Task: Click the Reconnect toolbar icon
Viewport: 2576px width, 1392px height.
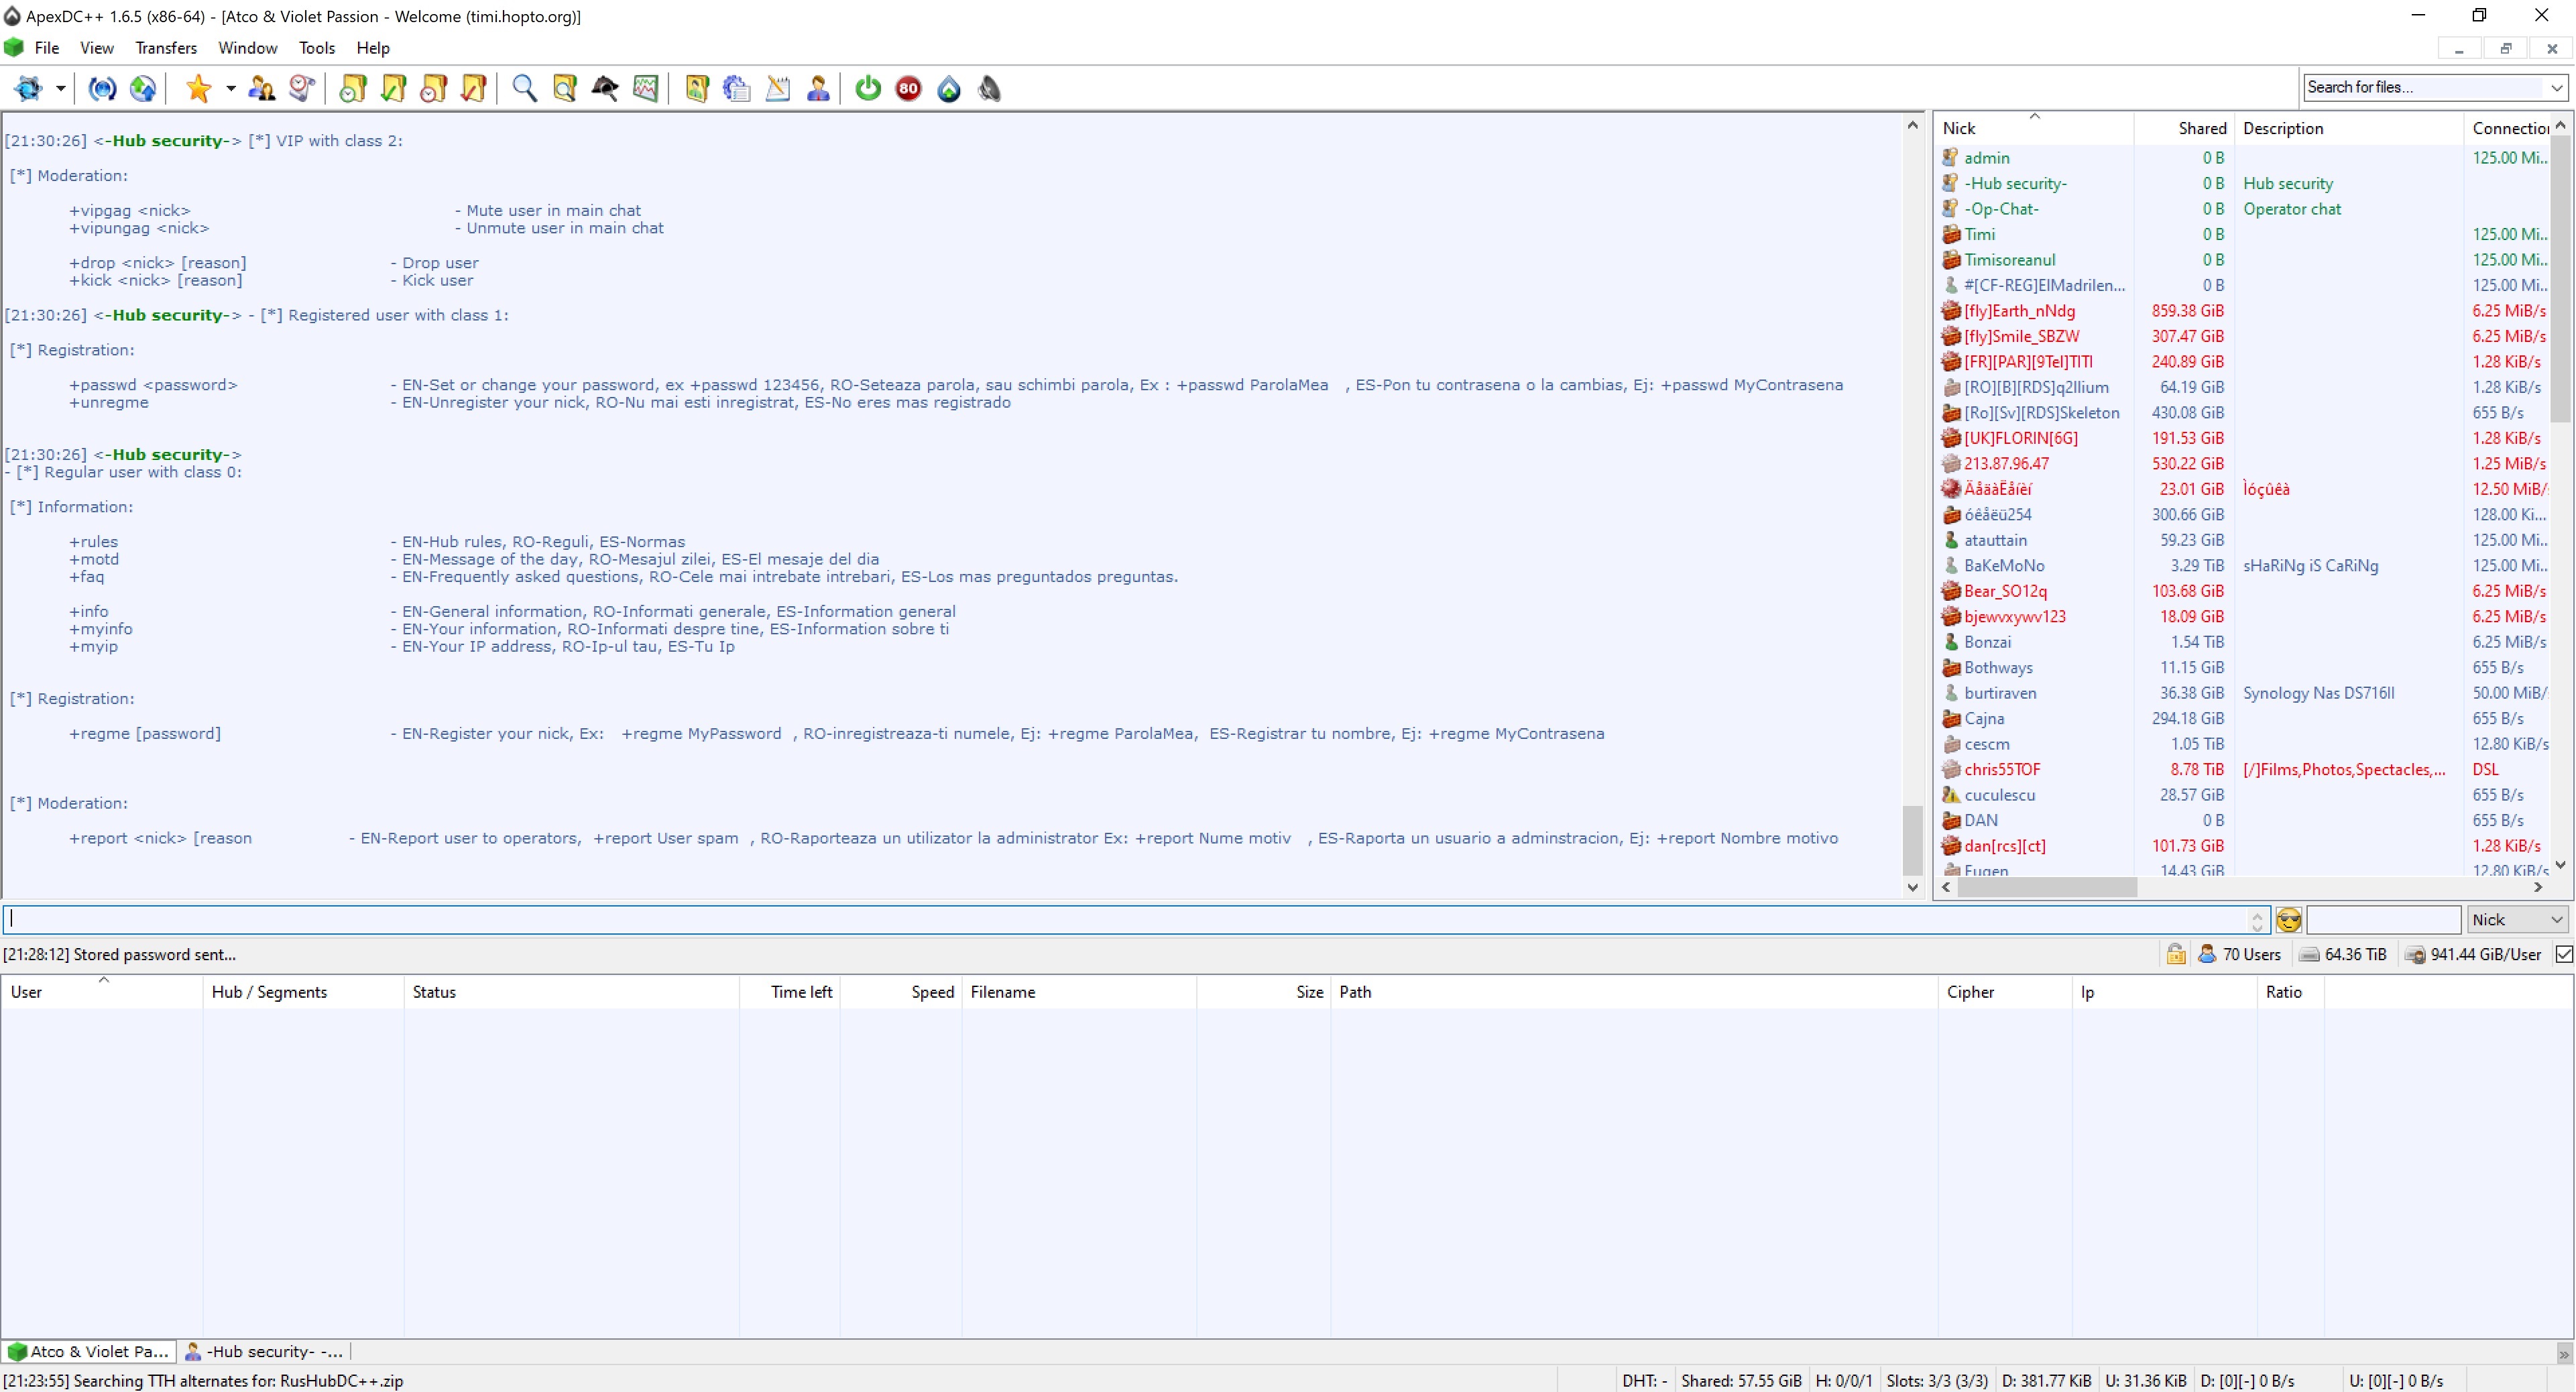Action: 102,89
